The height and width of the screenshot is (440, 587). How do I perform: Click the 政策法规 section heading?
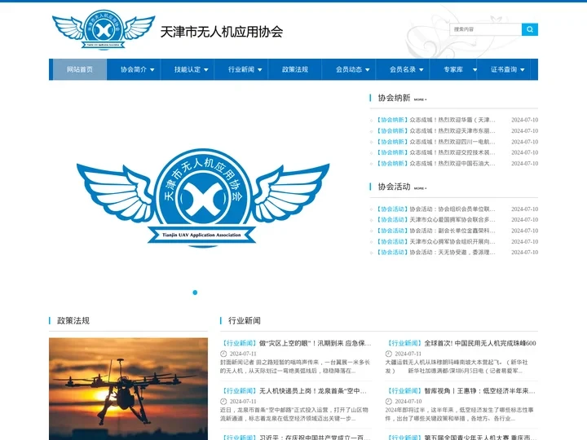tap(73, 321)
